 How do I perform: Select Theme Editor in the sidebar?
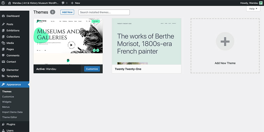tap(10, 117)
